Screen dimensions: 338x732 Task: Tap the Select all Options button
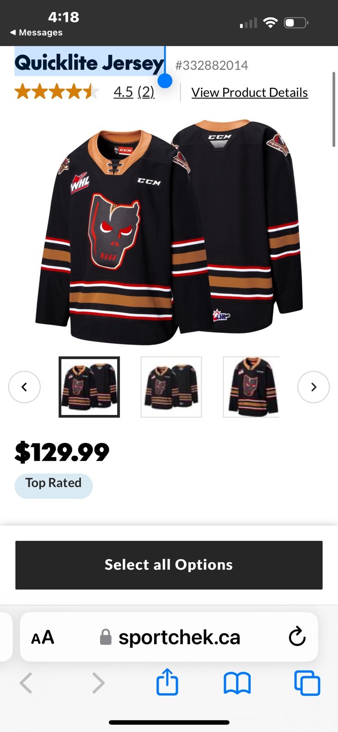point(169,565)
